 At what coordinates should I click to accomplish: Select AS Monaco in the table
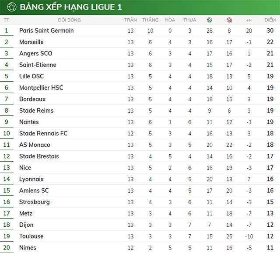(x=35, y=145)
